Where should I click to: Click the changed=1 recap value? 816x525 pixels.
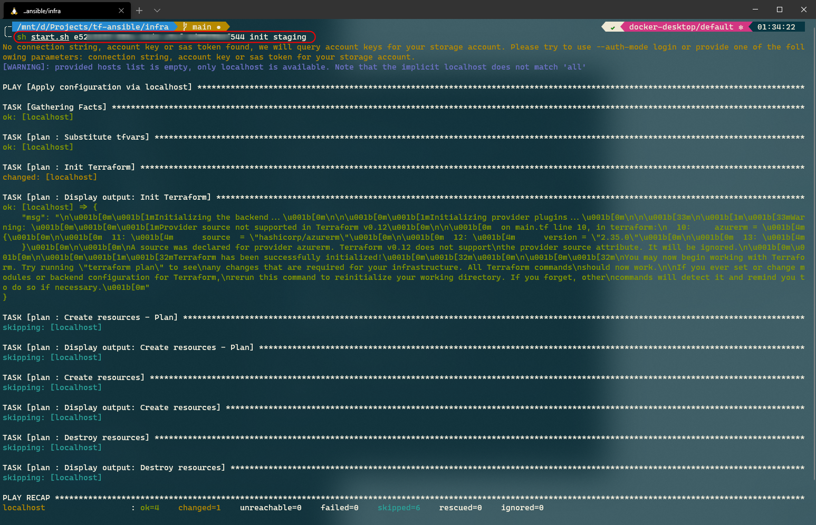[x=199, y=508]
